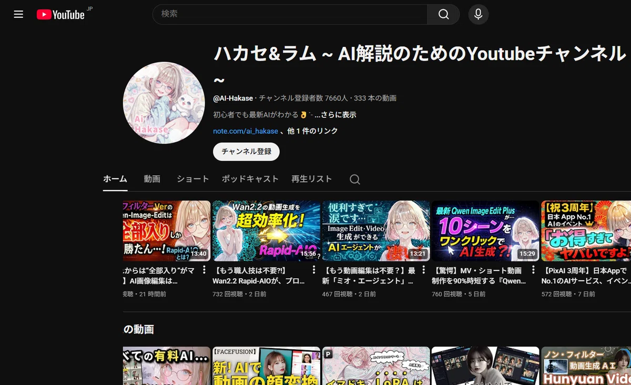Image resolution: width=631 pixels, height=385 pixels.
Task: Subscribe with チャンネル登録 button
Action: coord(246,151)
